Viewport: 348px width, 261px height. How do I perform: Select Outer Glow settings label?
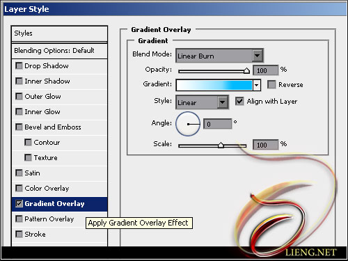[x=42, y=97]
